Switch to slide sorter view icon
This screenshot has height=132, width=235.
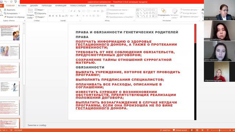[197, 130]
